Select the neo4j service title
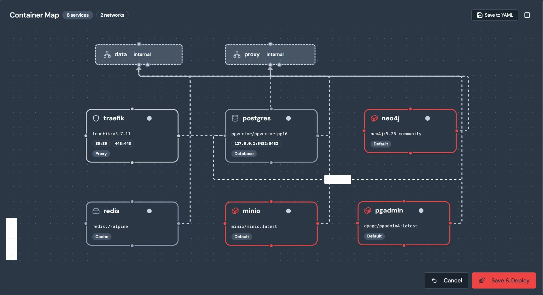 391,118
